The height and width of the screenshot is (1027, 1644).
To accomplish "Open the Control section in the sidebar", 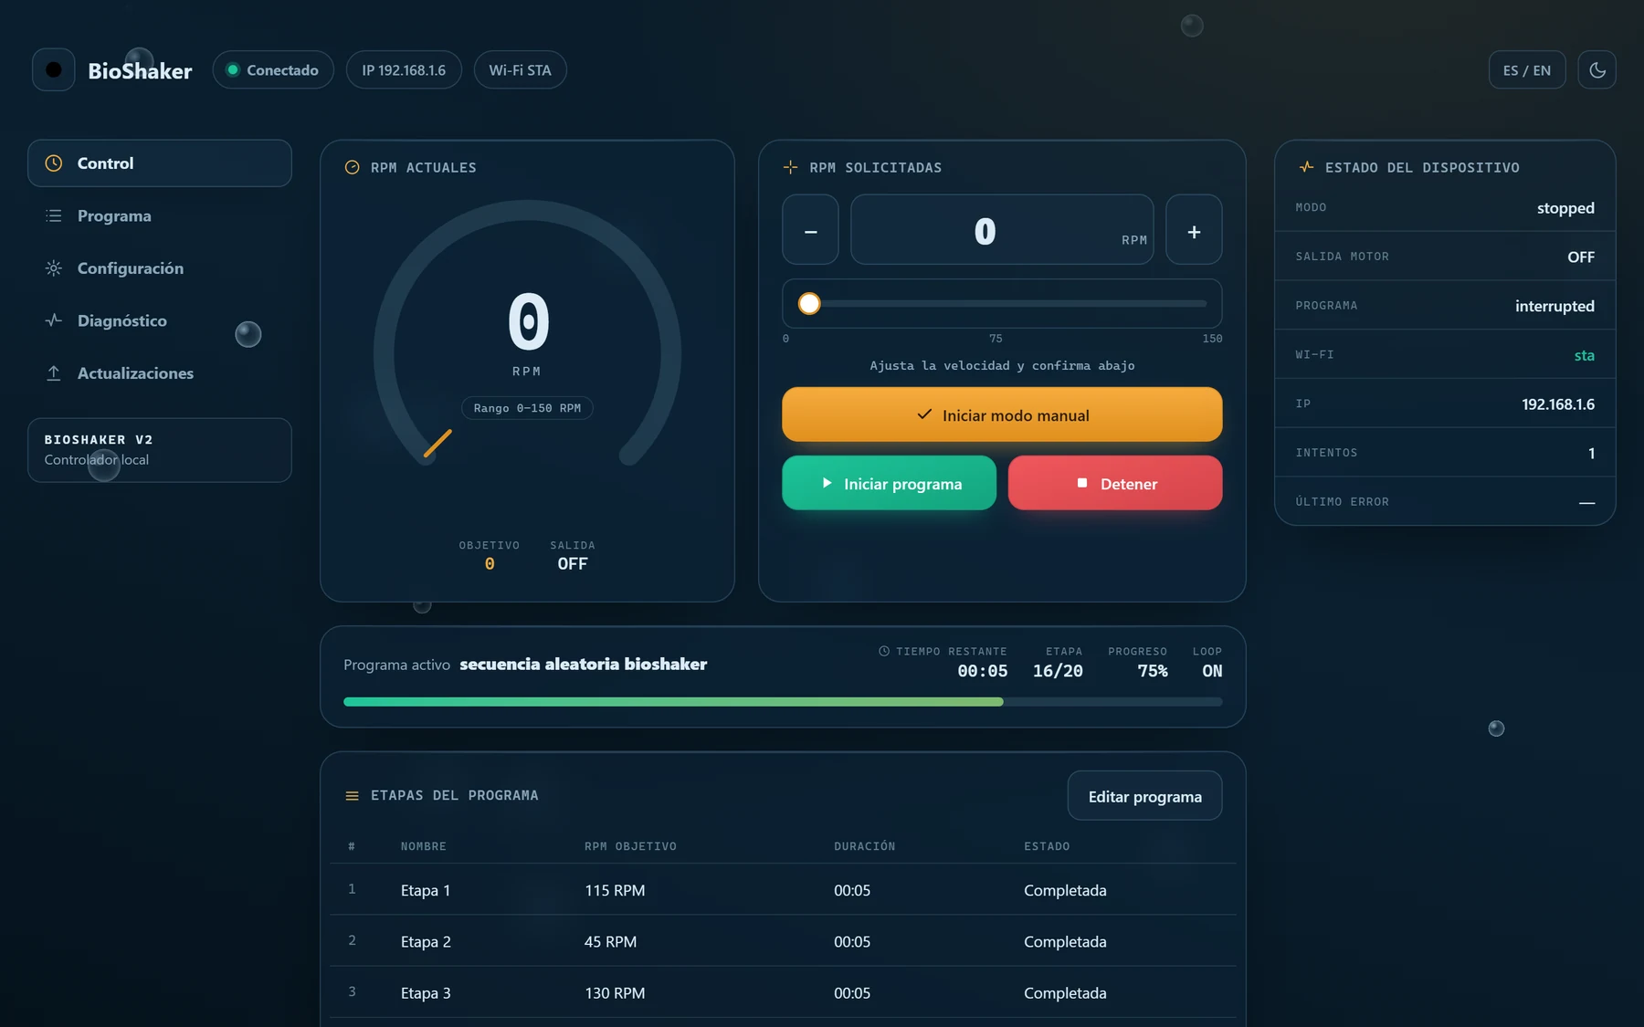I will (160, 163).
